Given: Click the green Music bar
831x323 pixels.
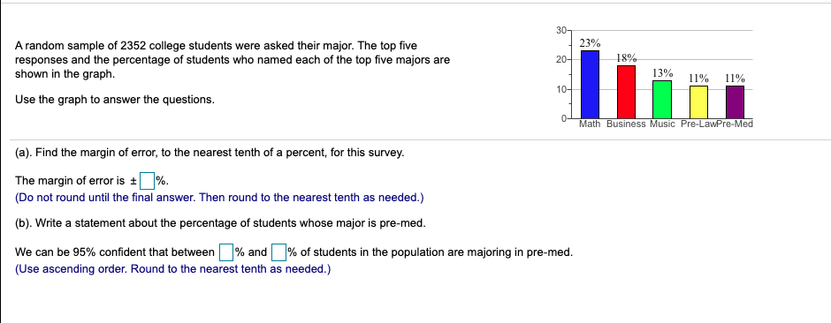Looking at the screenshot, I should (x=662, y=100).
